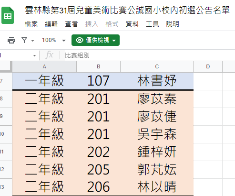The width and height of the screenshot is (235, 196).
Task: Click the green 僅供檢視 view-only button
Action: click(95, 40)
